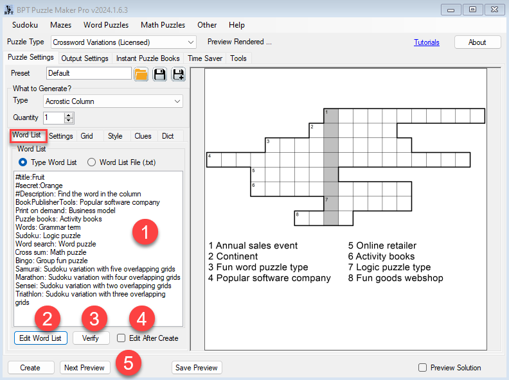The image size is (509, 380).
Task: Open a preset with the folder icon
Action: click(x=141, y=74)
